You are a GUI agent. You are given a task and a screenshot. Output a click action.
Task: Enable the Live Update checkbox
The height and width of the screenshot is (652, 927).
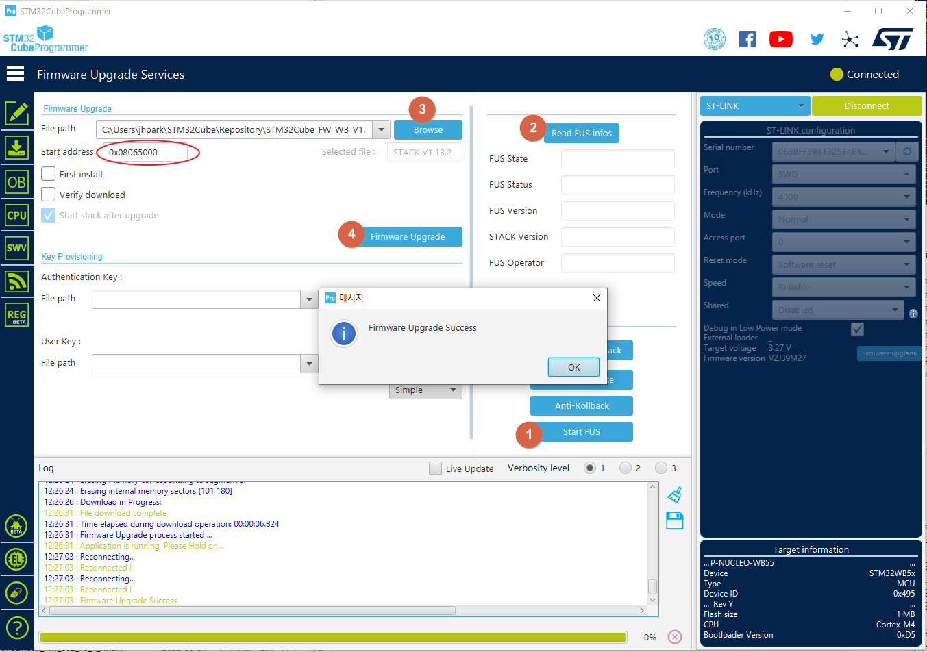coord(435,468)
